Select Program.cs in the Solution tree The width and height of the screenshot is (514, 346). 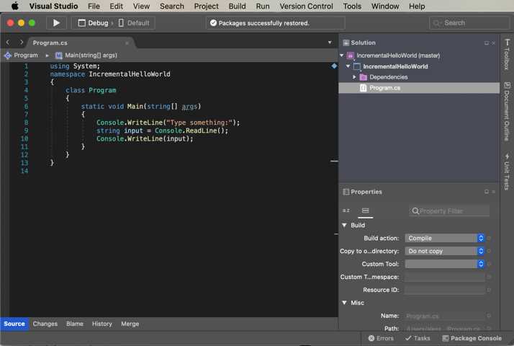(418, 88)
